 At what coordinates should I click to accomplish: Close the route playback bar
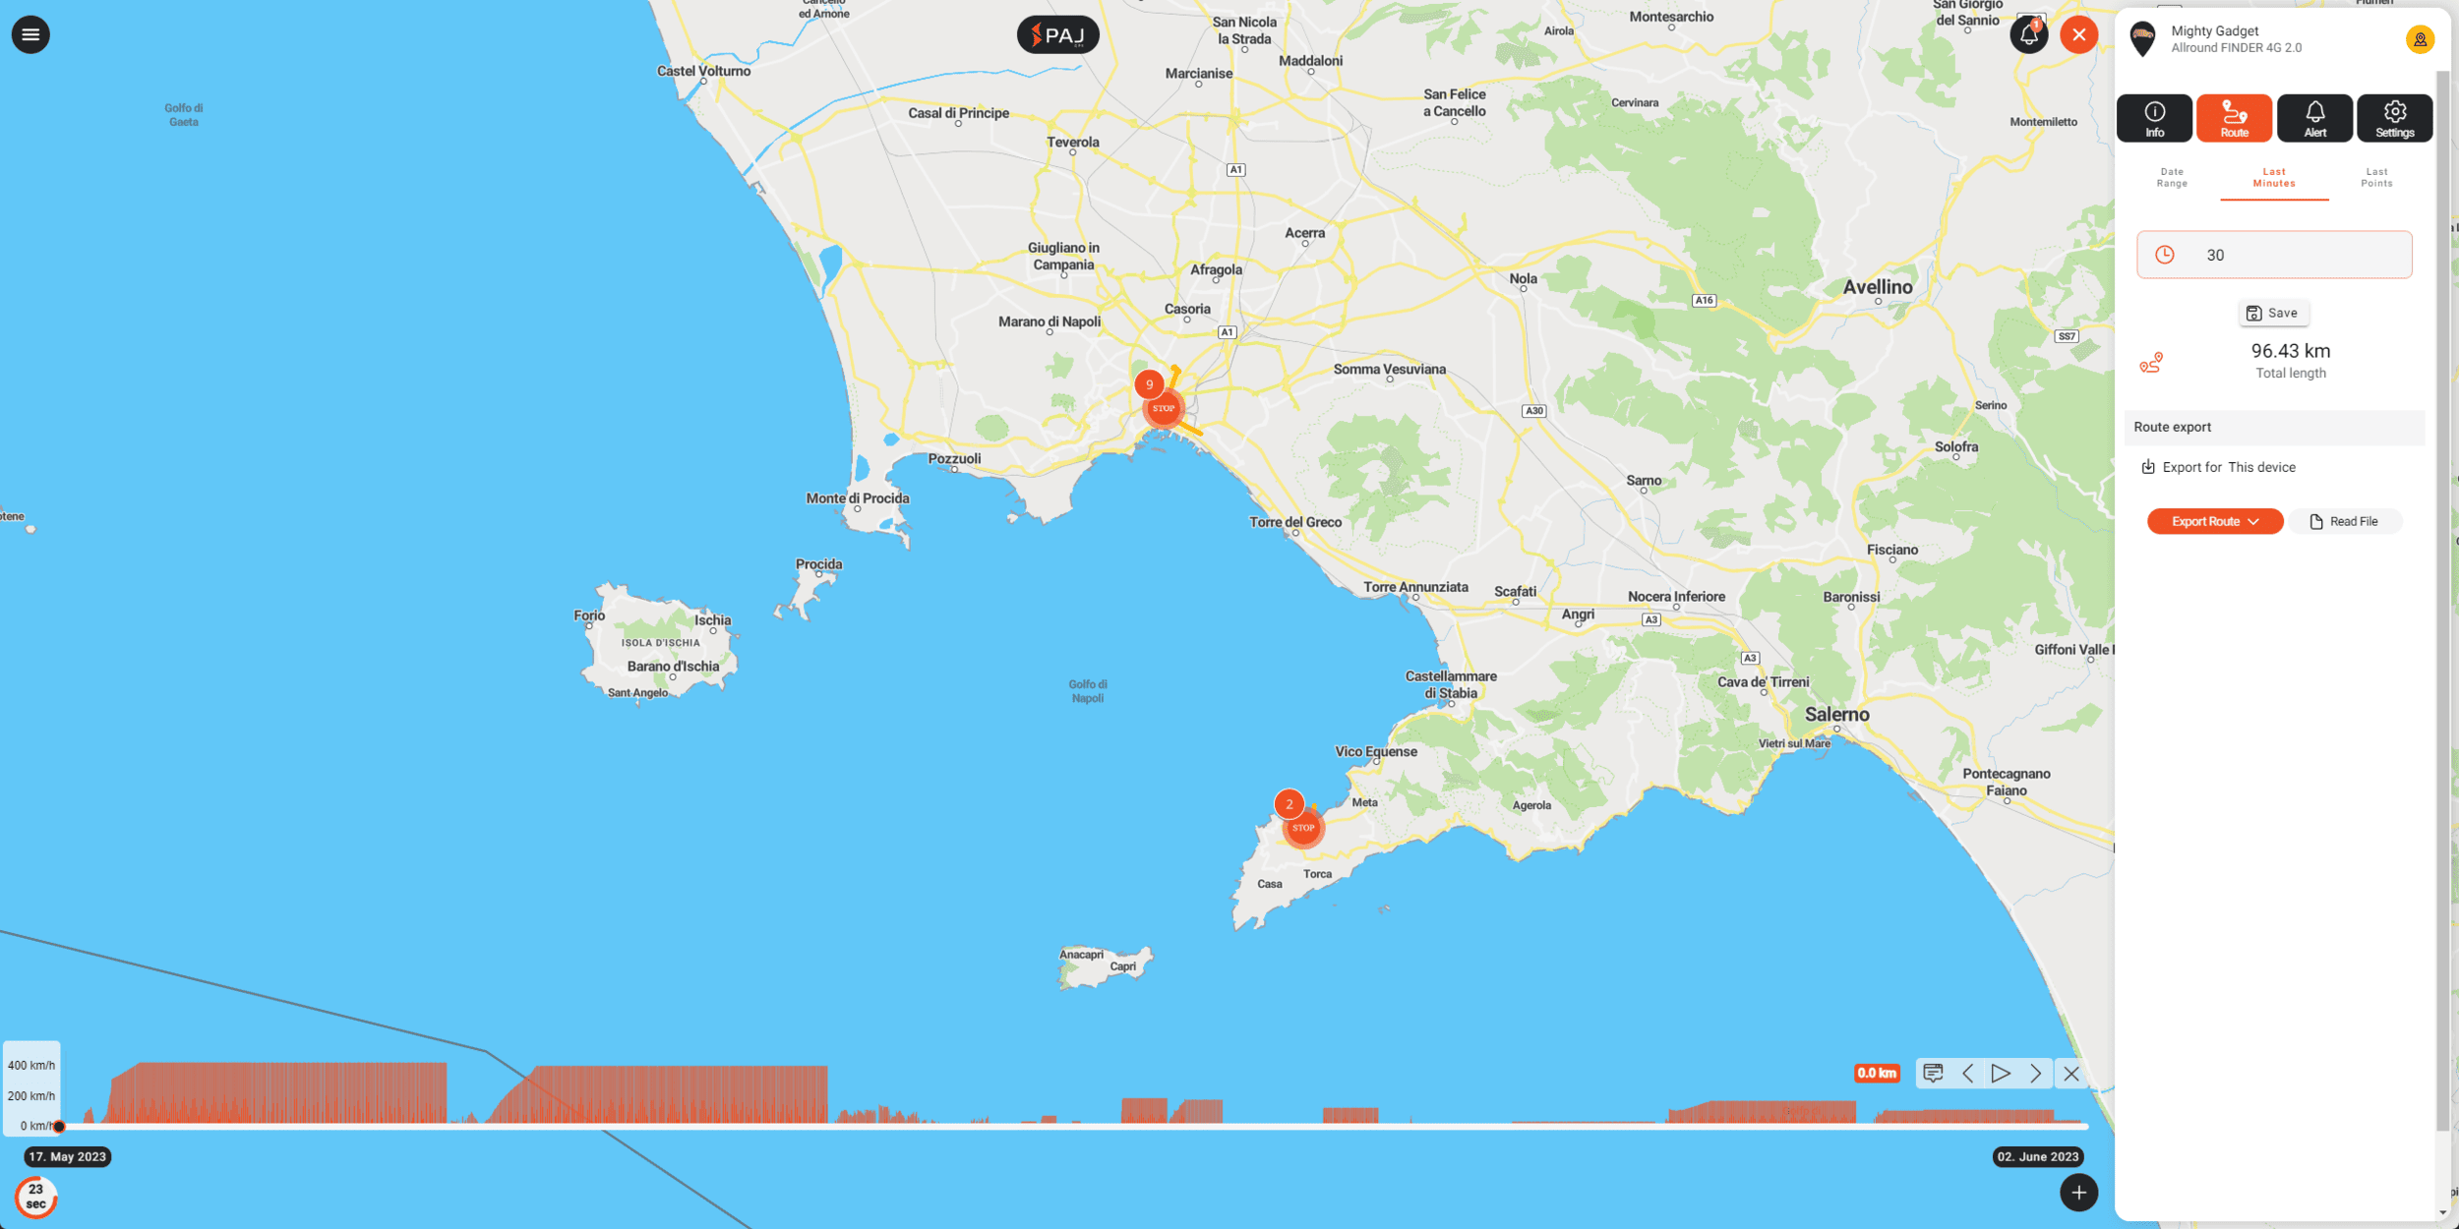[x=2071, y=1074]
